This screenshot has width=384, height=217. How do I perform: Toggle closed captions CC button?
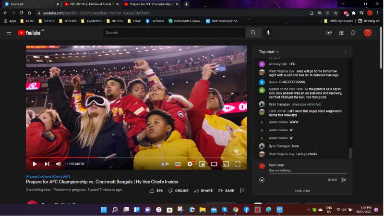(178, 164)
